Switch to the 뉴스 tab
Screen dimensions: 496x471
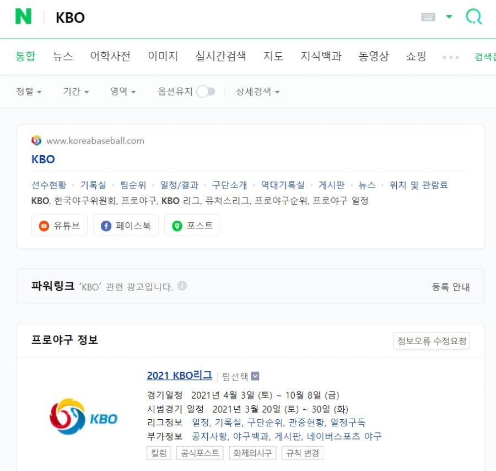[x=63, y=56]
